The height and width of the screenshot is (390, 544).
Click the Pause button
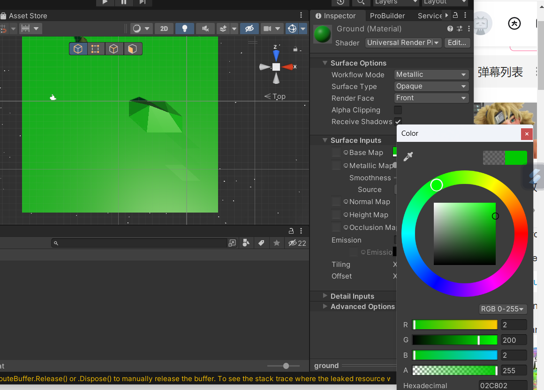124,2
